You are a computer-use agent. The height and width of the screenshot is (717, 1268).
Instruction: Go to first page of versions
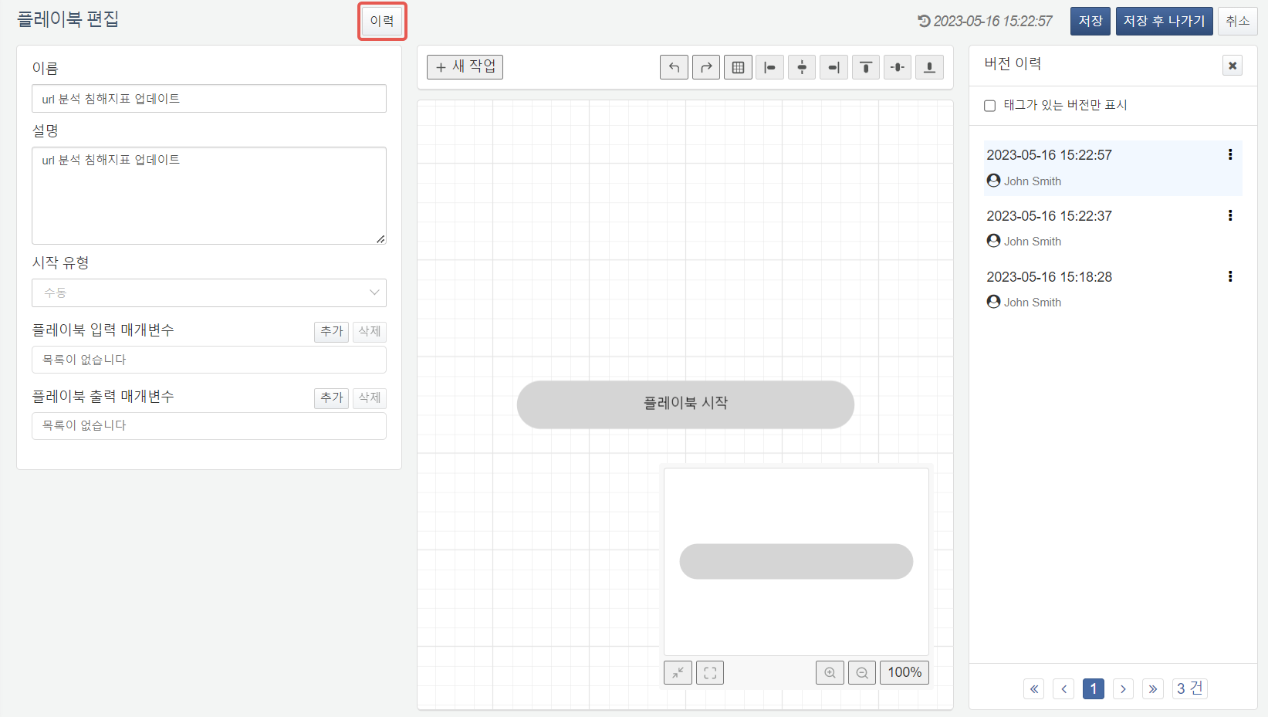[x=1034, y=688]
